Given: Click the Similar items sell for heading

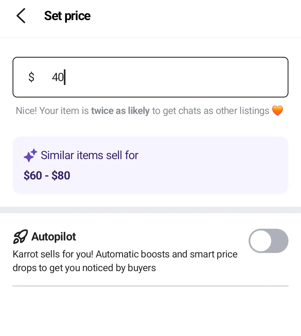Looking at the screenshot, I should click(x=89, y=155).
